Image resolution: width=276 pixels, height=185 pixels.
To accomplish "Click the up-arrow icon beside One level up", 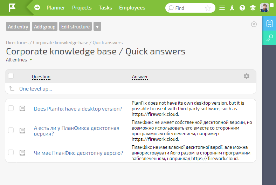I will pos(12,88).
